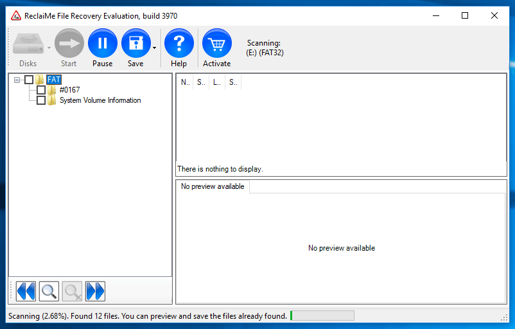Image resolution: width=515 pixels, height=329 pixels.
Task: Open the Save dropdown arrow
Action: click(154, 48)
